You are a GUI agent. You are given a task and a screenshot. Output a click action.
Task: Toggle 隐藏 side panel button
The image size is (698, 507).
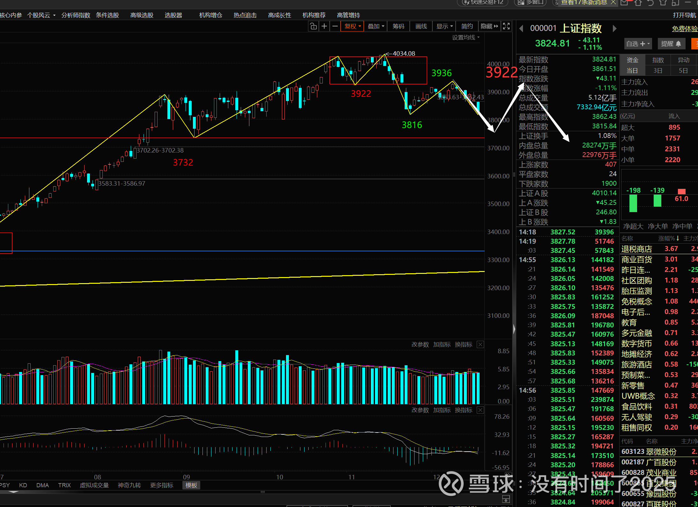point(489,26)
